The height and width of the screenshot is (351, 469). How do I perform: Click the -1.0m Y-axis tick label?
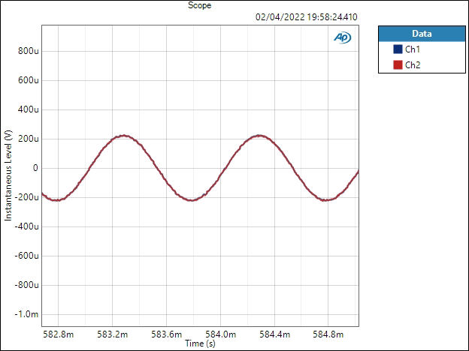(26, 314)
